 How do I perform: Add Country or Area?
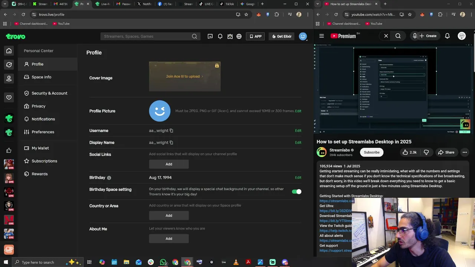tap(169, 215)
